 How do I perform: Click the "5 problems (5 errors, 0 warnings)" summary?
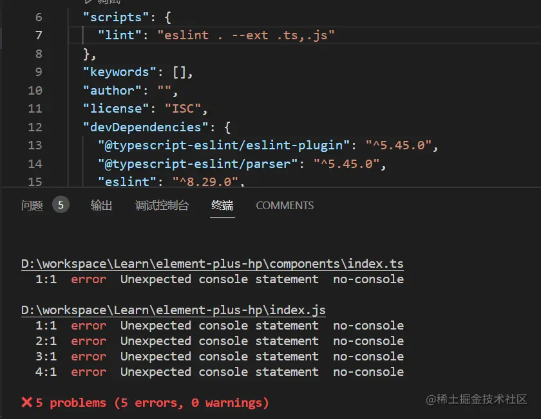click(152, 403)
